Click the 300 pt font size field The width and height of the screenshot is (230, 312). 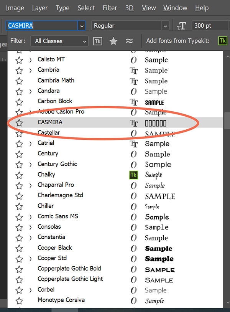click(x=210, y=26)
